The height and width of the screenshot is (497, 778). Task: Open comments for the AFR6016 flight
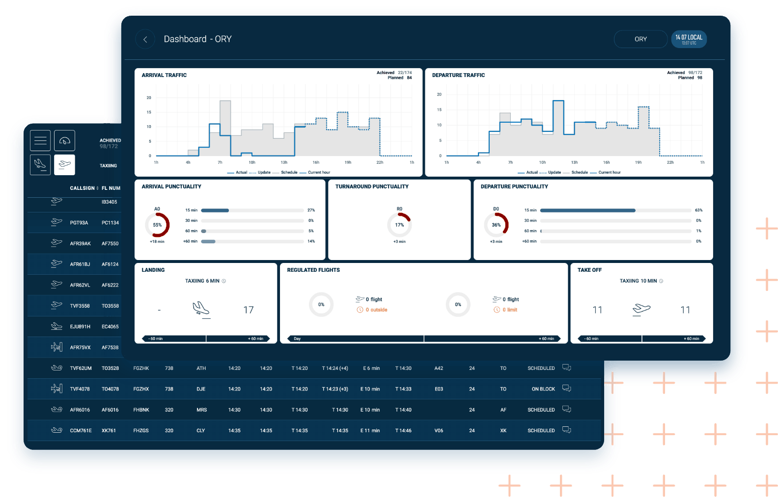(566, 409)
